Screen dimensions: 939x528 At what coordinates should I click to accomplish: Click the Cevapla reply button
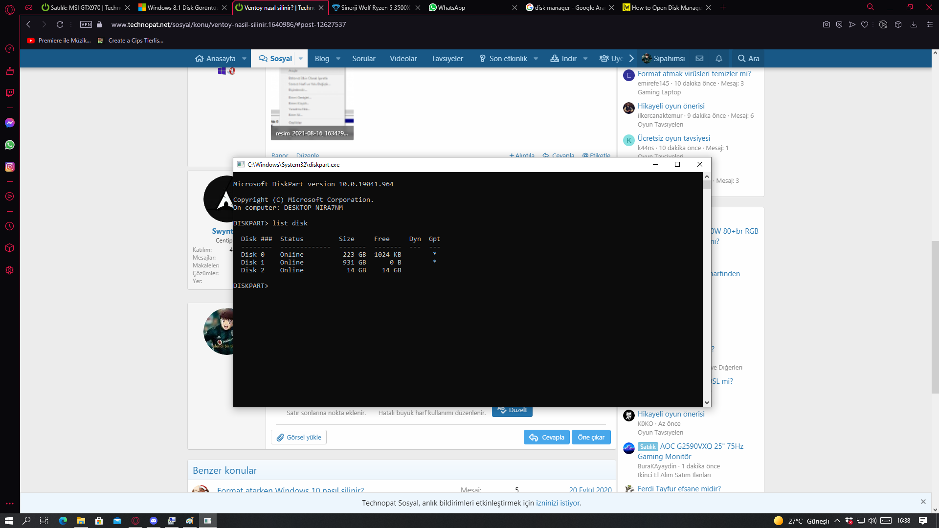[x=546, y=437]
